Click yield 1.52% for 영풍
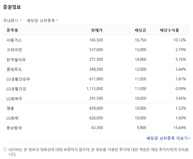The width and height of the screenshot is (193, 159). (x=181, y=108)
